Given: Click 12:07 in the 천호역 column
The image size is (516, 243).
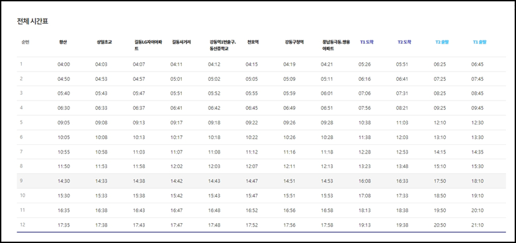Looking at the screenshot, I should 252,167.
